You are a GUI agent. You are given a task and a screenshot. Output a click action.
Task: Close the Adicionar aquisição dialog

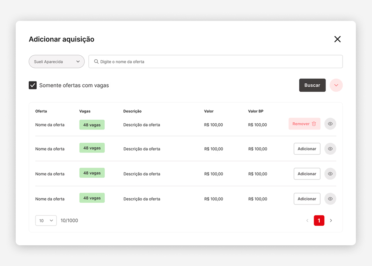[337, 39]
